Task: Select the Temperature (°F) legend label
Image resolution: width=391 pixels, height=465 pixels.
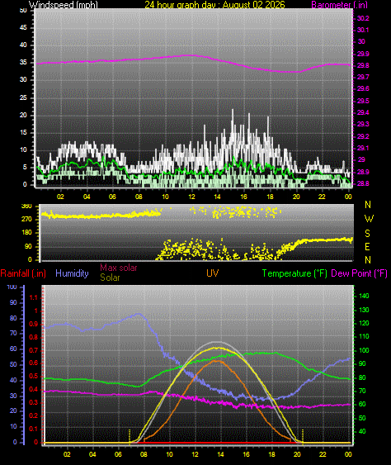Action: click(x=294, y=273)
